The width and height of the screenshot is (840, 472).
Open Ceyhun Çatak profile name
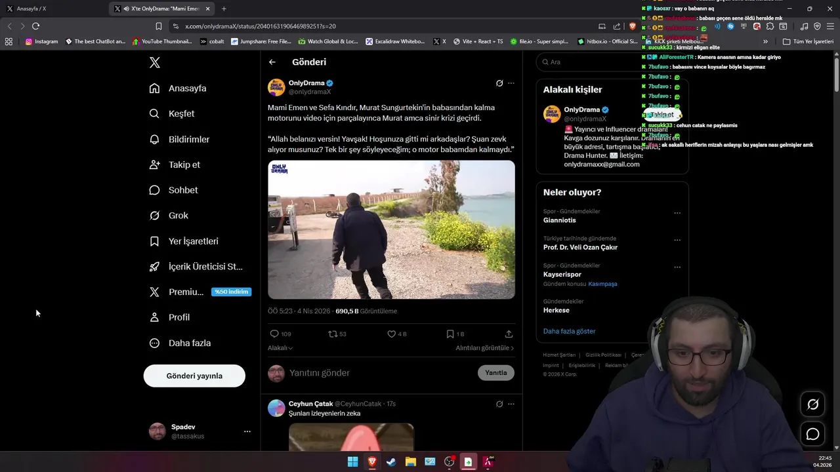(x=311, y=404)
